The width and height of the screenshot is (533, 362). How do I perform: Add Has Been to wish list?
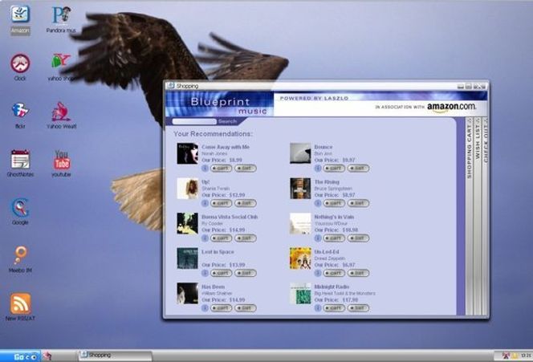(x=246, y=308)
